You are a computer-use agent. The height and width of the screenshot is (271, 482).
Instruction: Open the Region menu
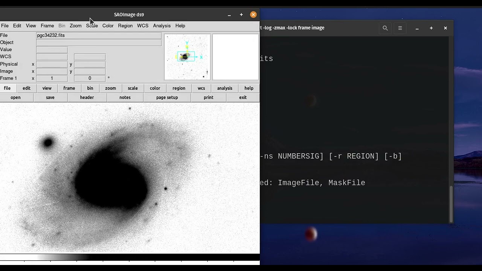click(125, 26)
